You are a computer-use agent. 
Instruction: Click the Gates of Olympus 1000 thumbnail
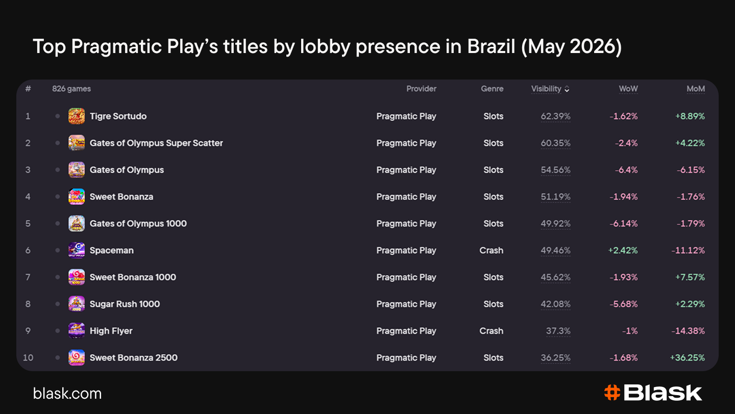click(x=77, y=223)
